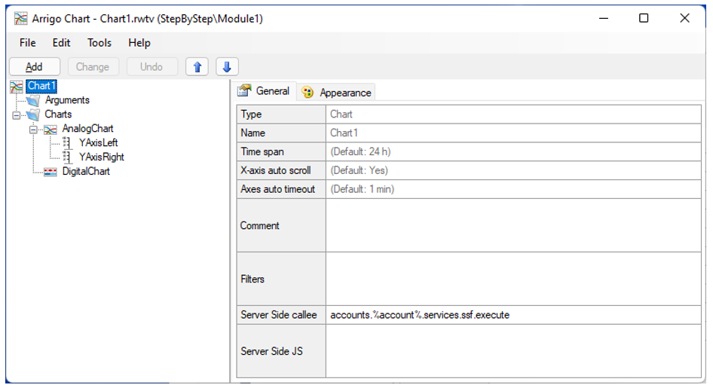
Task: Click the AnalogChart node icon
Action: pyautogui.click(x=50, y=130)
